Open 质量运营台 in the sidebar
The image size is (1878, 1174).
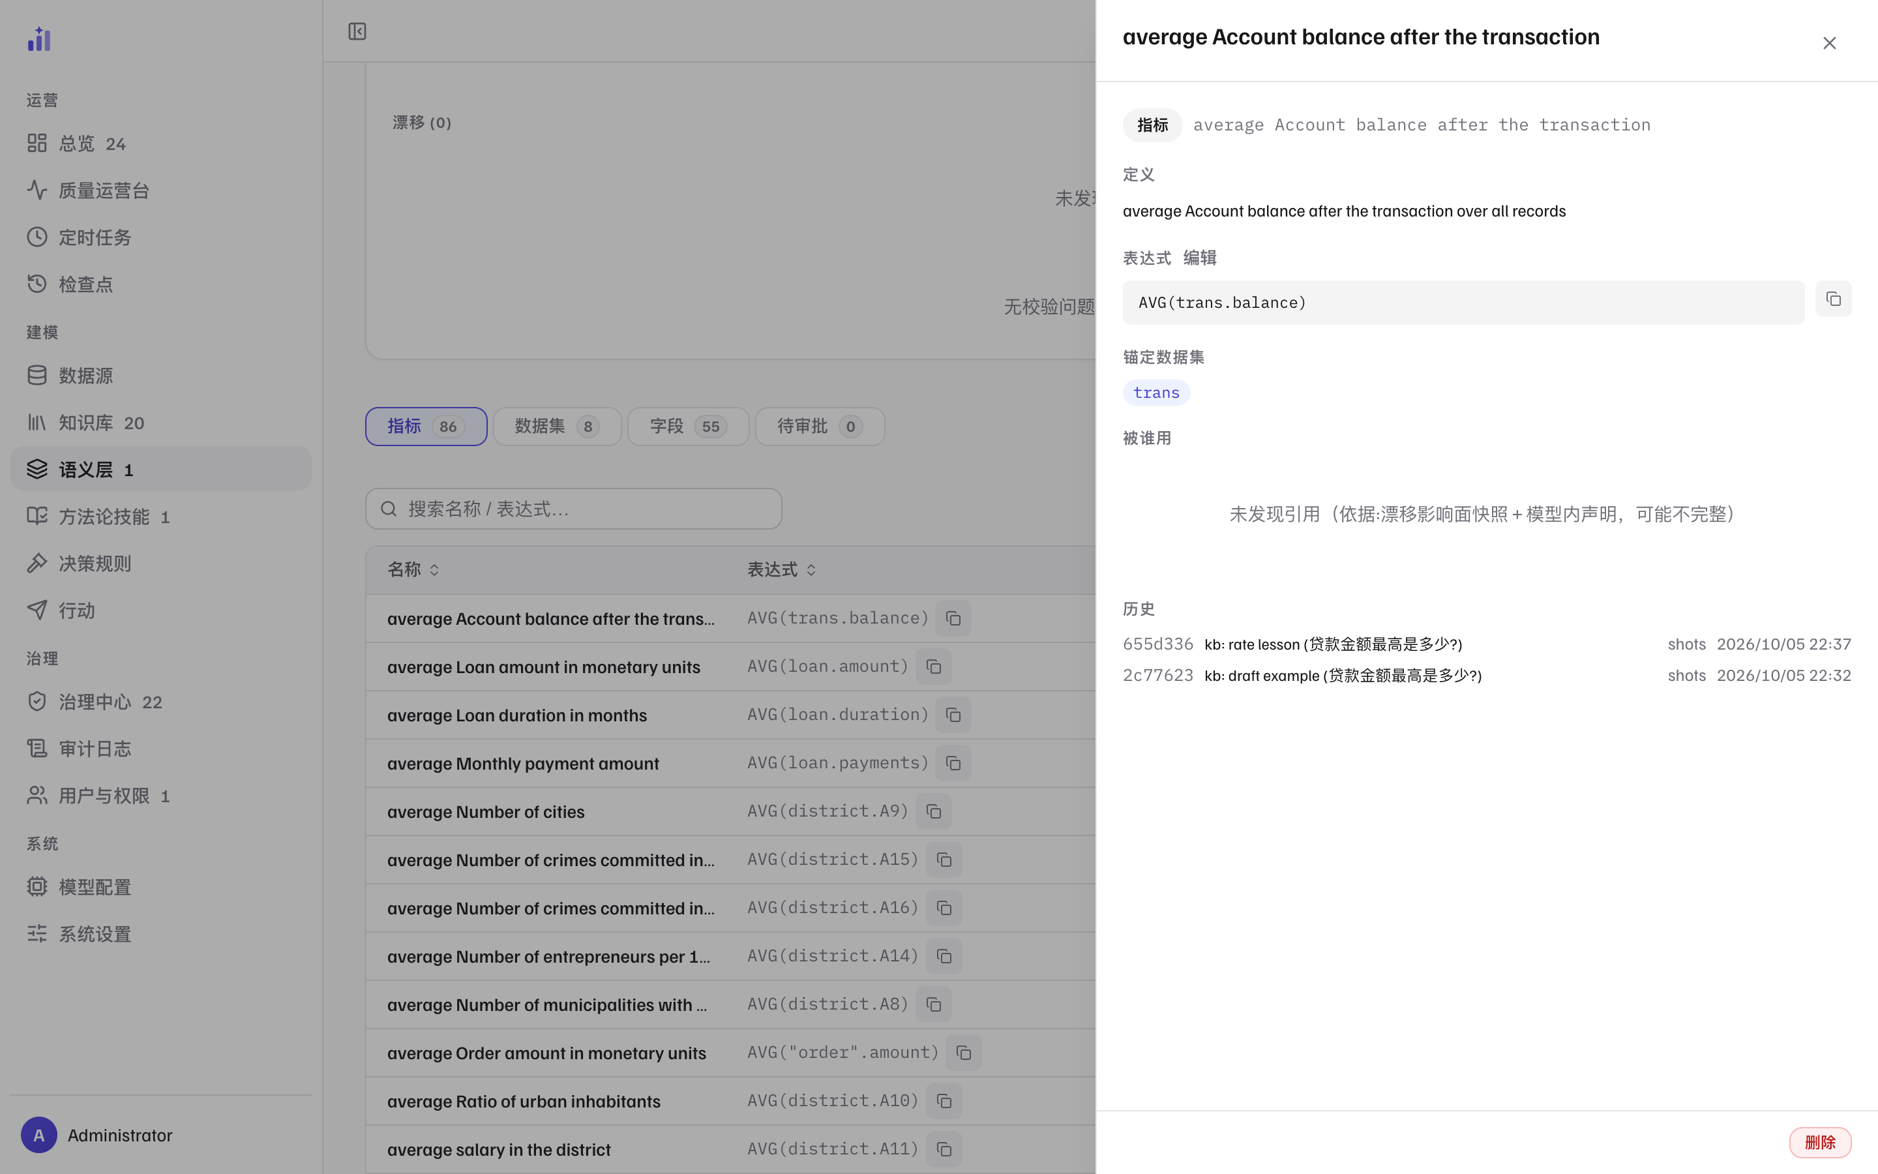(160, 190)
